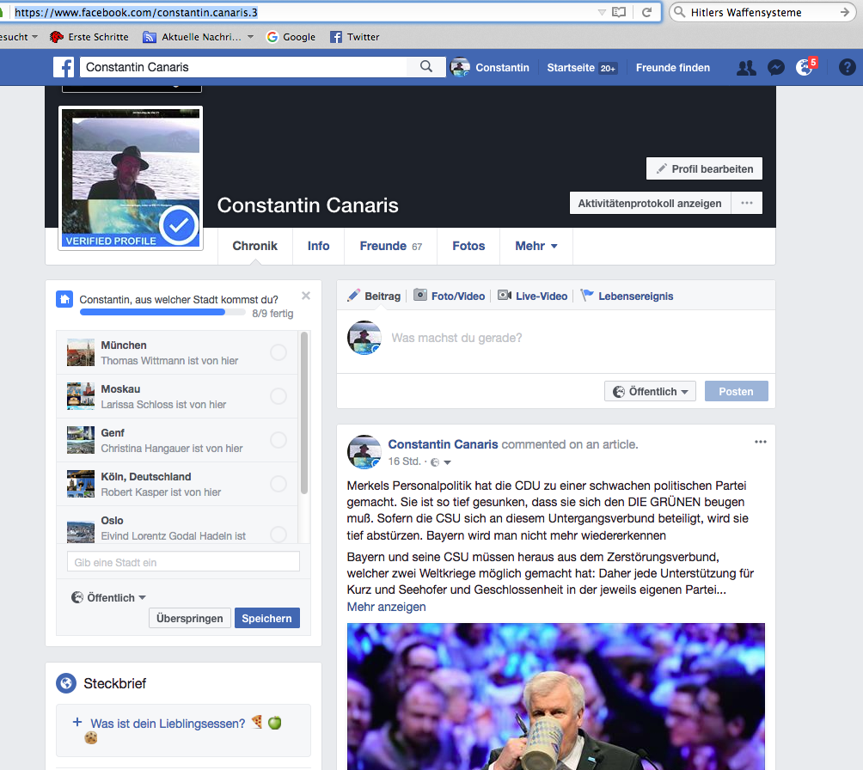Viewport: 863px width, 770px height.
Task: Open Öffentlich privacy dropdown in hometown card
Action: pyautogui.click(x=108, y=598)
